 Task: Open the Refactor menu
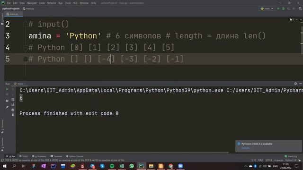(x=52, y=3)
